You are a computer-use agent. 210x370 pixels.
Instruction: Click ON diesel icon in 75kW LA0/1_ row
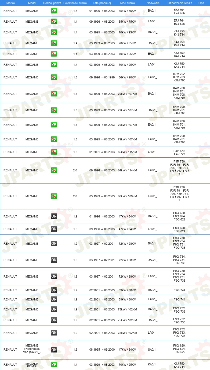pyautogui.click(x=54, y=333)
